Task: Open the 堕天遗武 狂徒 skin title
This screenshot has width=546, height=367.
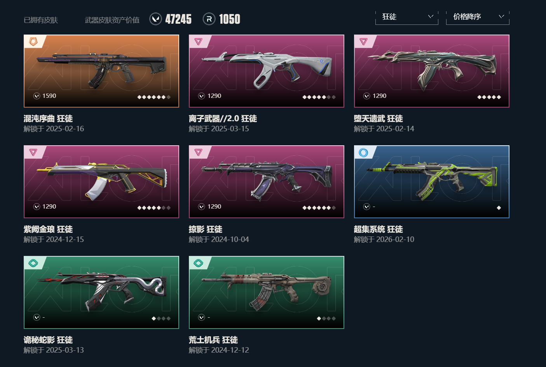Action: (378, 118)
